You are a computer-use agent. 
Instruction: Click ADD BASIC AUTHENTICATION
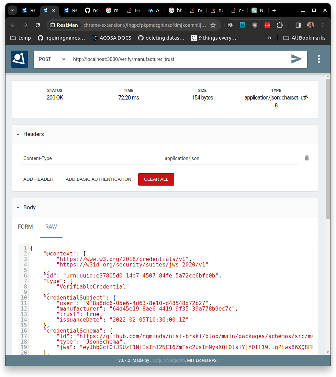(98, 179)
